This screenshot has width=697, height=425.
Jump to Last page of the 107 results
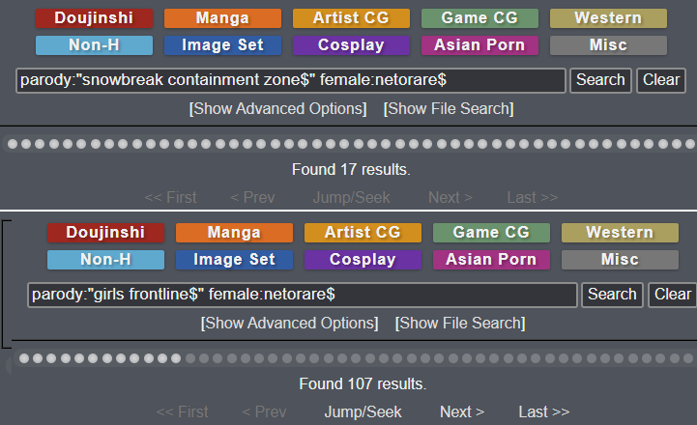[544, 412]
